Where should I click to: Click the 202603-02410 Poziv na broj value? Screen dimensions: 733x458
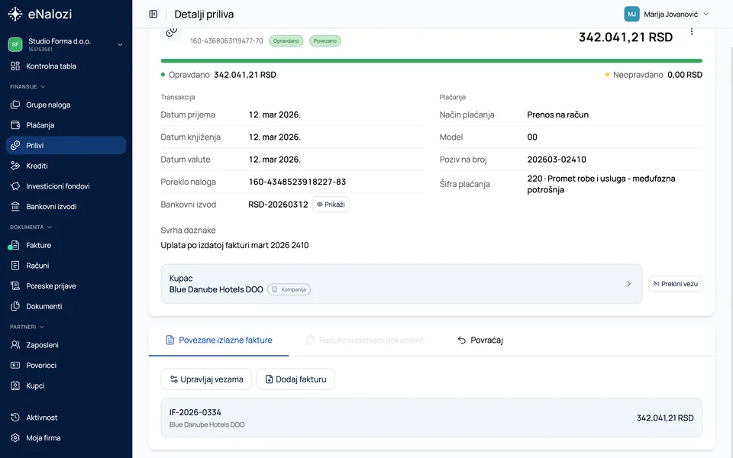[557, 160]
